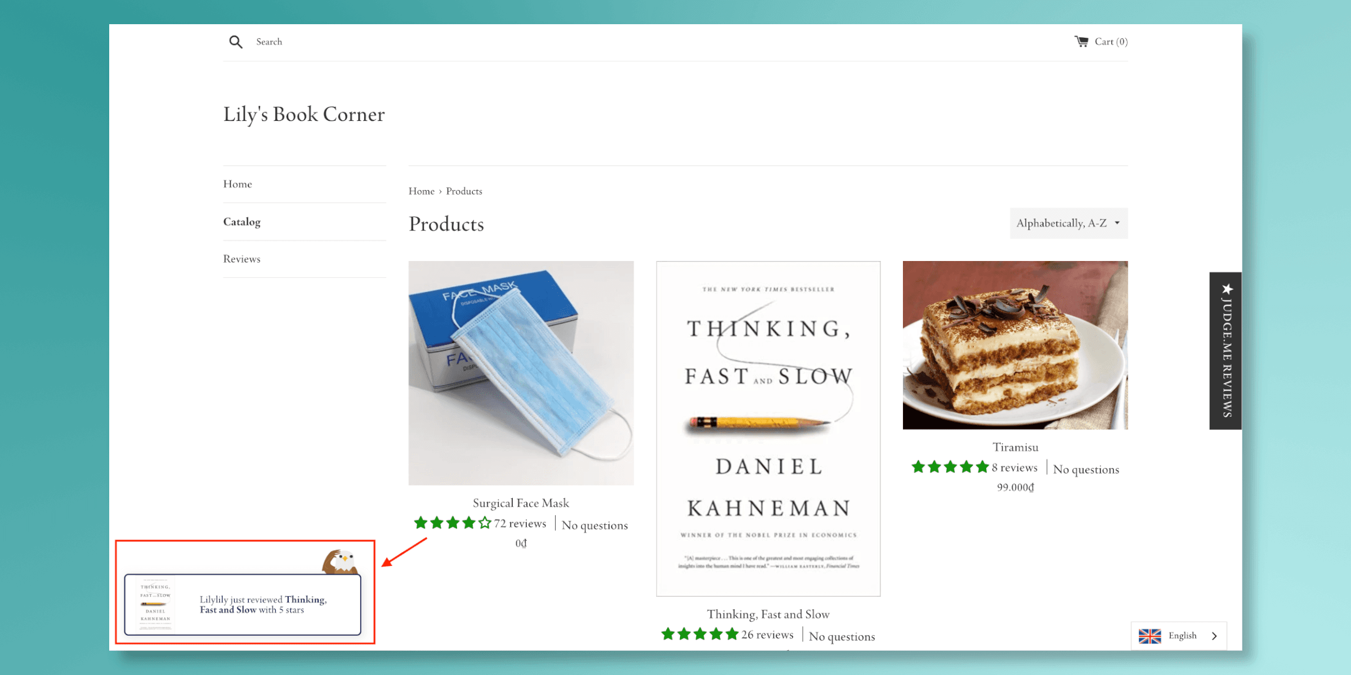The image size is (1351, 675).
Task: Click the Thinking, Fast and Slow star rating
Action: (x=700, y=634)
